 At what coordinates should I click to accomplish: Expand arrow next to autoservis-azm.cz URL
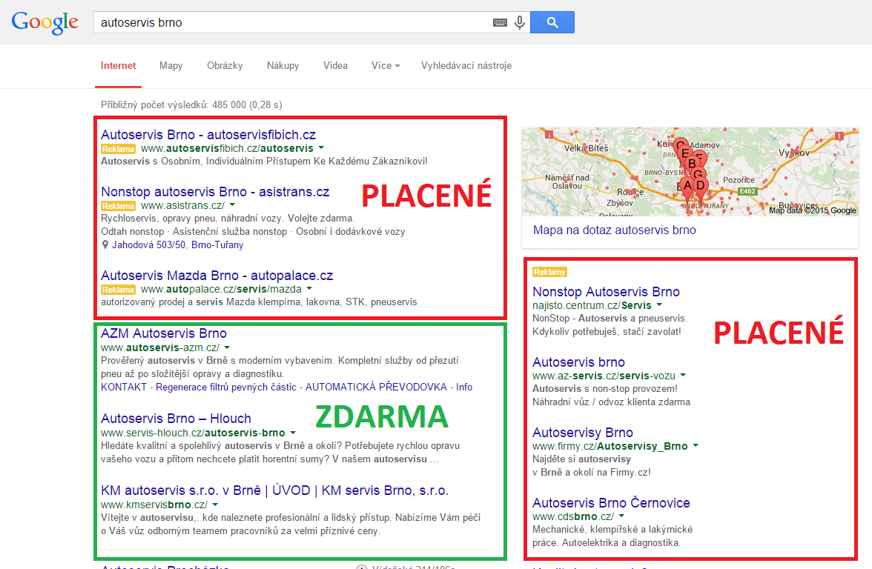[x=227, y=348]
